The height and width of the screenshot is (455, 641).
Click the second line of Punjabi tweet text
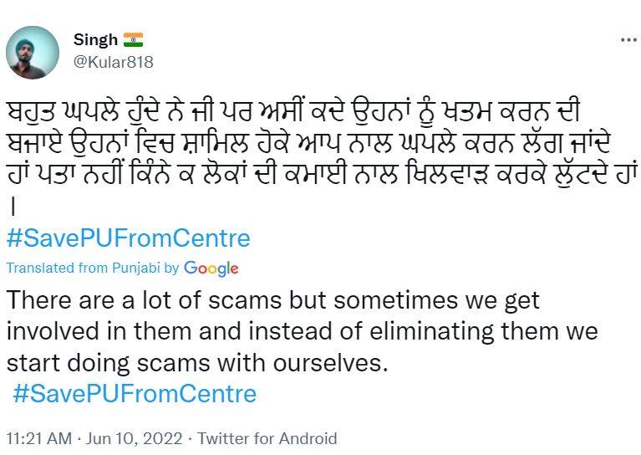309,143
